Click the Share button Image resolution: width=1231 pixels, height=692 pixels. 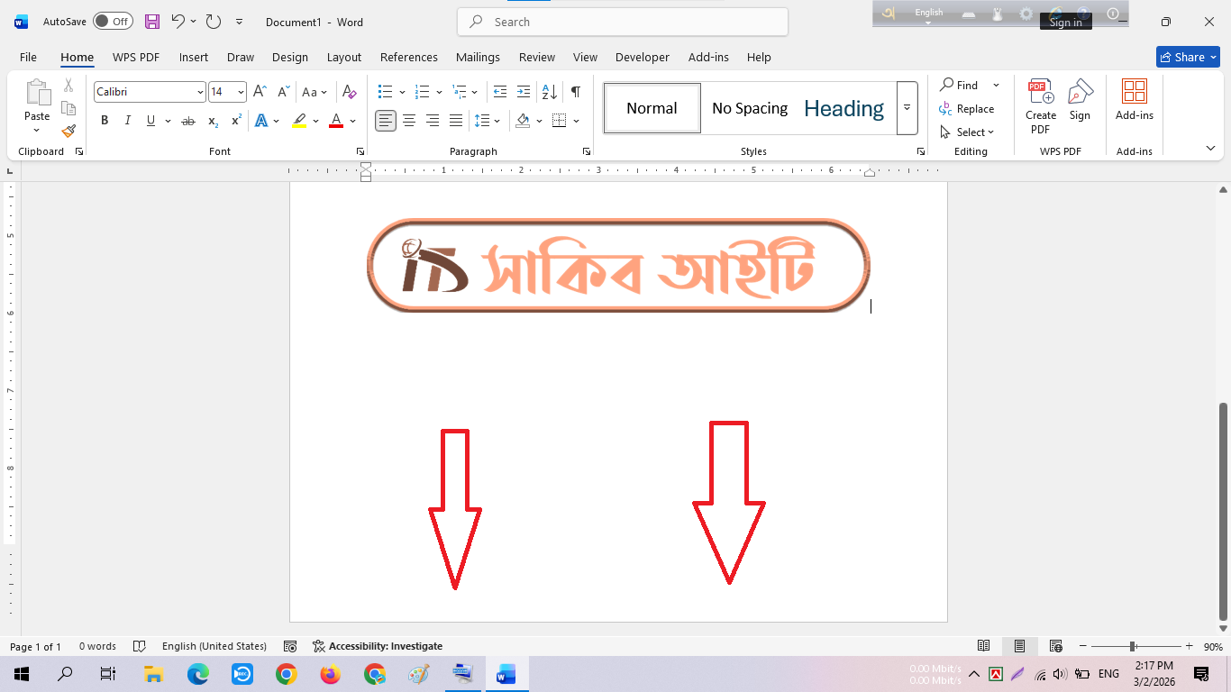pos(1188,57)
